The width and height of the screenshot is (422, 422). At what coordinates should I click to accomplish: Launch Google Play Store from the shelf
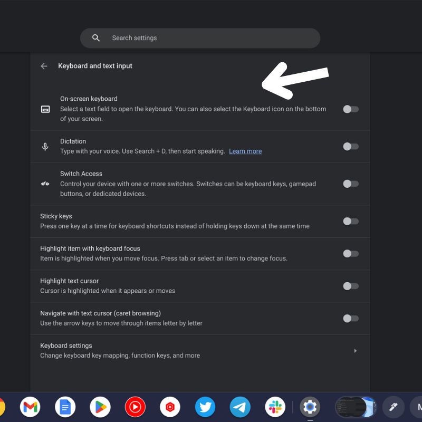(x=100, y=407)
